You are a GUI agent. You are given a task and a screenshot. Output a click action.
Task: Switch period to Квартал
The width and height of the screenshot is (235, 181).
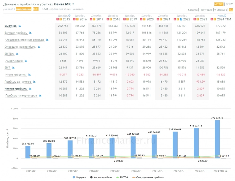click(193, 10)
